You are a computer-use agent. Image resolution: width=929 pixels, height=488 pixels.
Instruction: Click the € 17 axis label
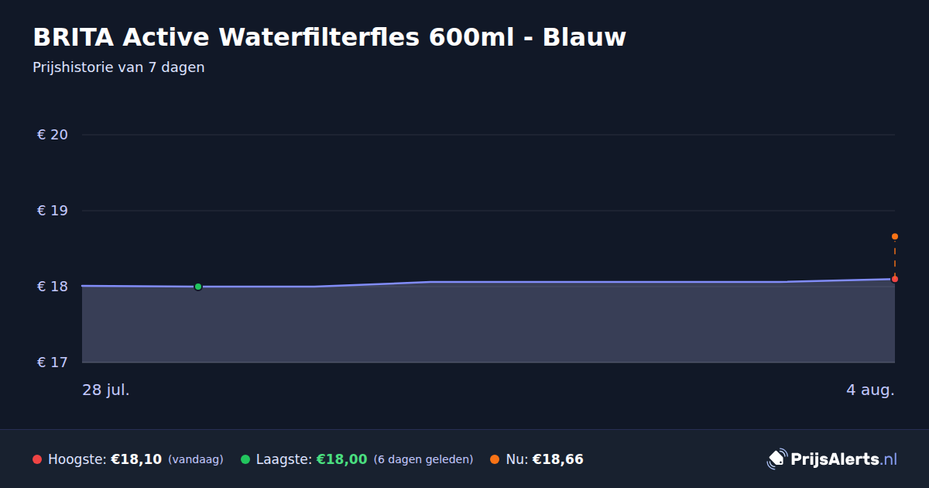[x=53, y=363]
